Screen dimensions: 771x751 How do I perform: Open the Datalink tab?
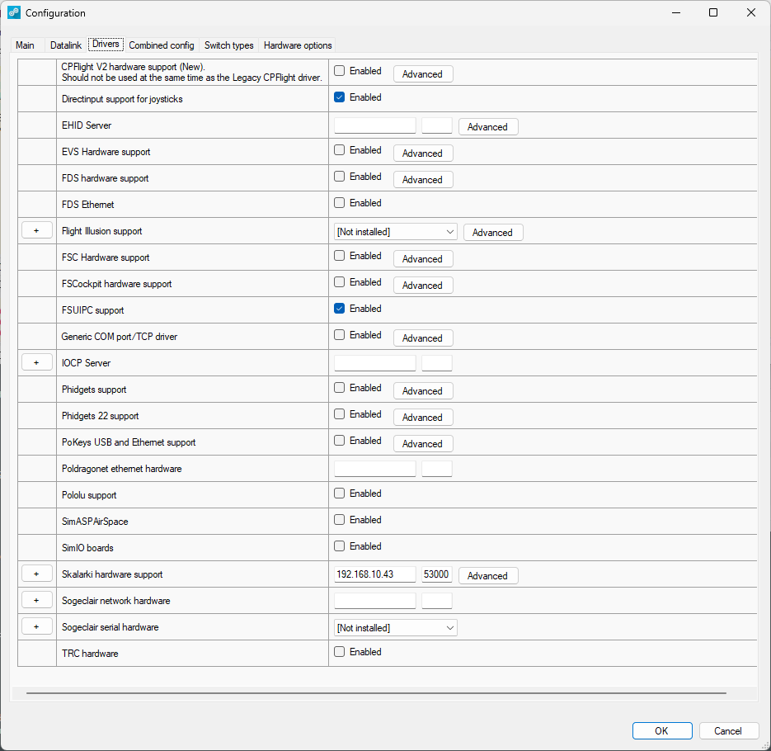(x=66, y=45)
